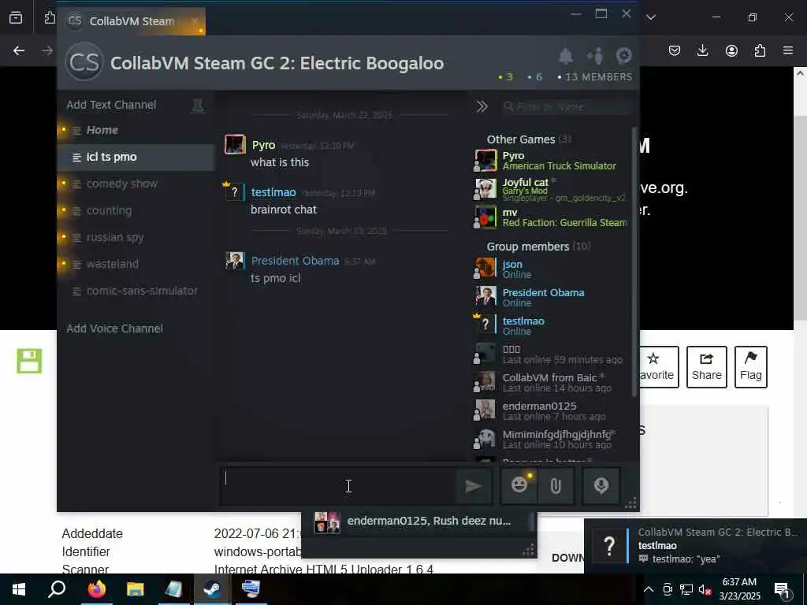Click the Share button on archive page
Image resolution: width=807 pixels, height=605 pixels.
(707, 367)
